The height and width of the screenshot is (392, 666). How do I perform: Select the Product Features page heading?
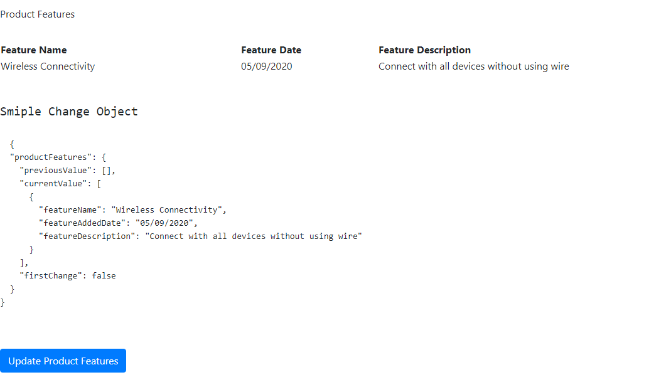37,14
